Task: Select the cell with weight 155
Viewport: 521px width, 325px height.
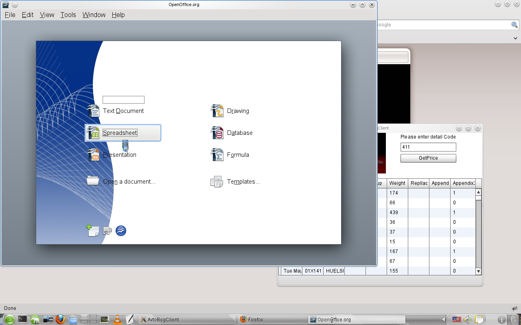Action: coord(397,271)
